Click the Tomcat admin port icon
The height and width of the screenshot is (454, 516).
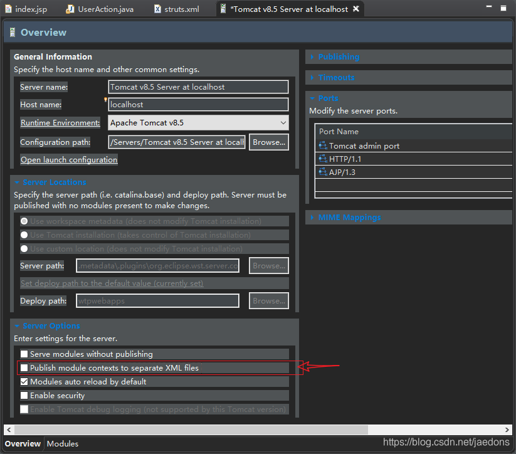323,145
